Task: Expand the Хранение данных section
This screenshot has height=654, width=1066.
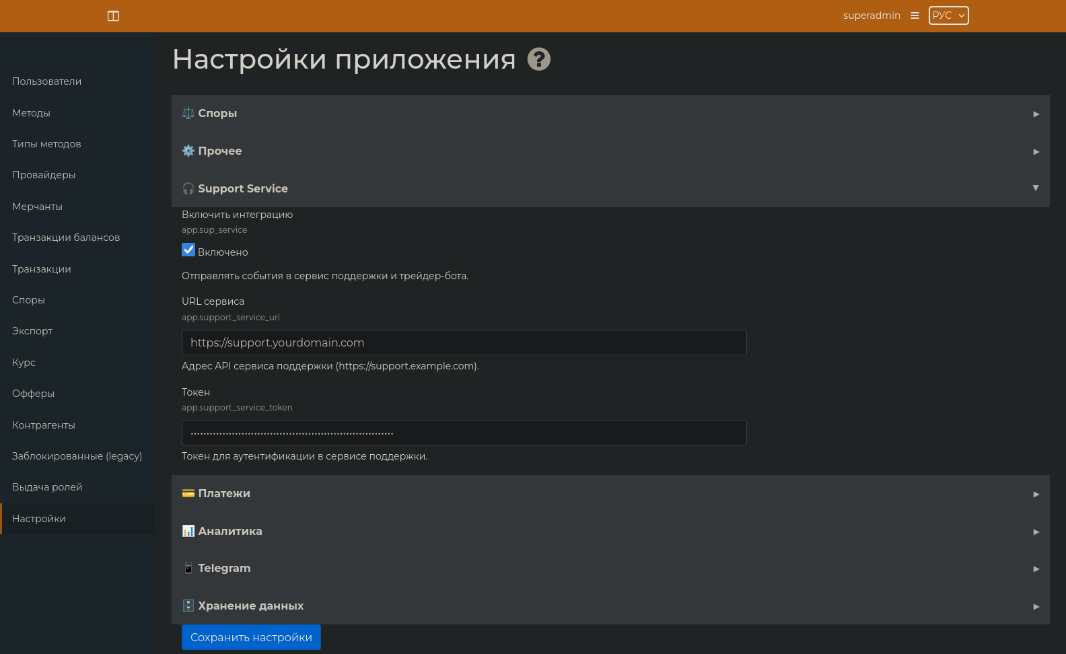Action: (610, 606)
